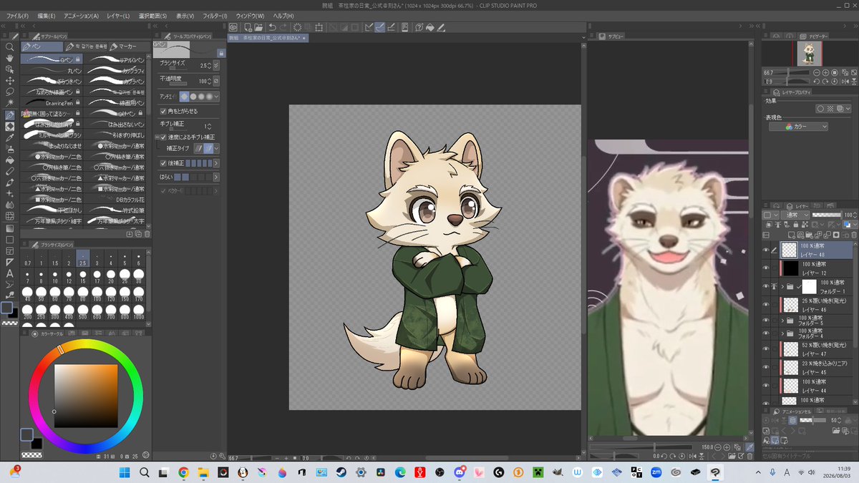Expand 後補正 settings arrow

(217, 163)
